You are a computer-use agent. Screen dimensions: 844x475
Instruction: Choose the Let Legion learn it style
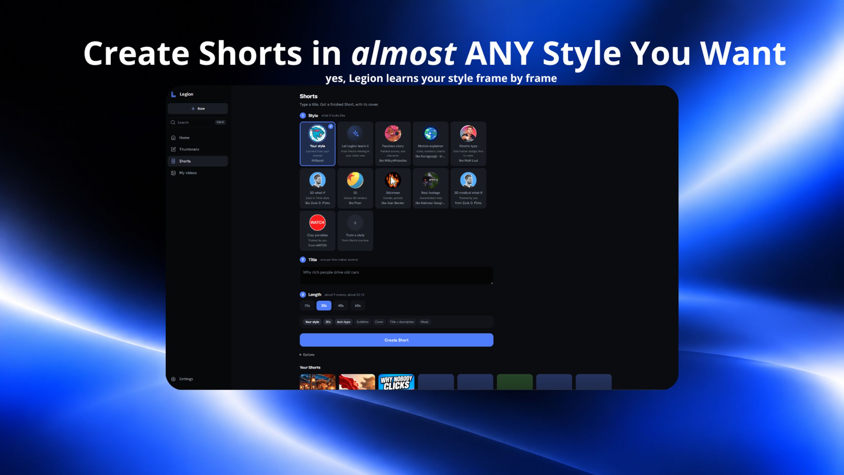click(x=355, y=143)
